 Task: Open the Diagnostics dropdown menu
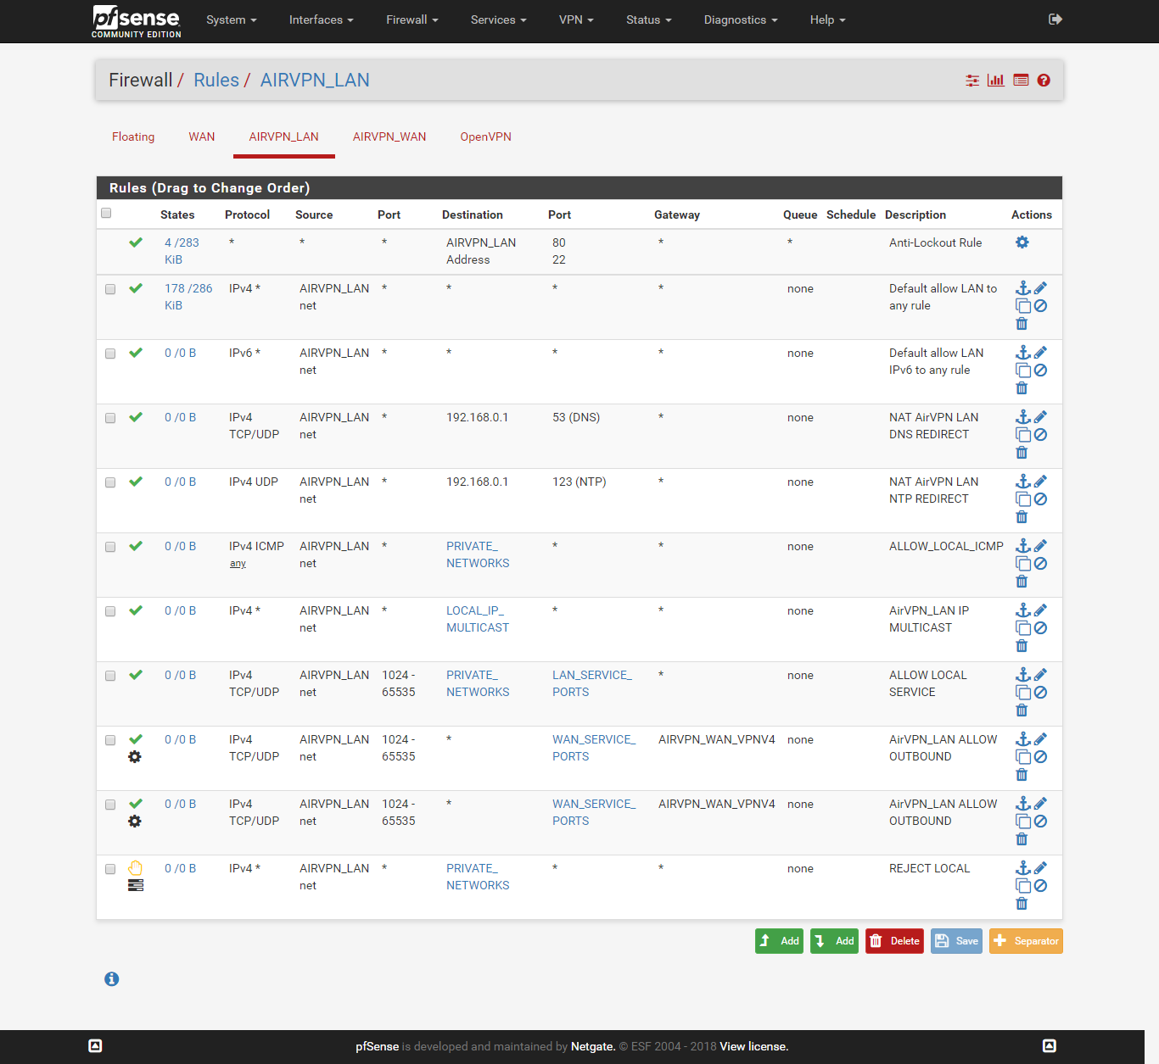pos(741,20)
